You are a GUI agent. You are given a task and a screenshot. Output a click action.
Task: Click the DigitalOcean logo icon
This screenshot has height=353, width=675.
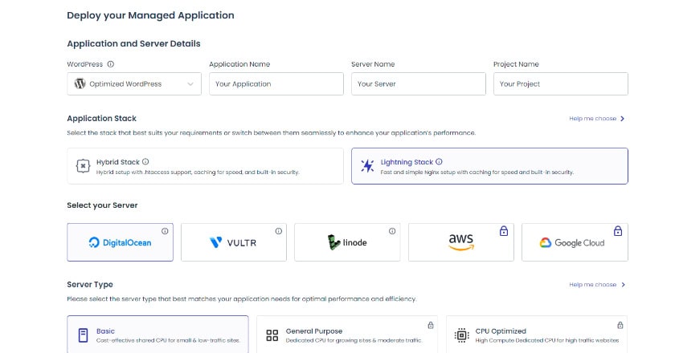click(94, 242)
